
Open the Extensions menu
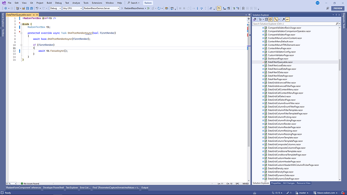tap(97, 3)
